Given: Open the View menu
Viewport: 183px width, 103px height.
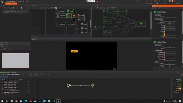Looking at the screenshot, I should (x=27, y=1).
